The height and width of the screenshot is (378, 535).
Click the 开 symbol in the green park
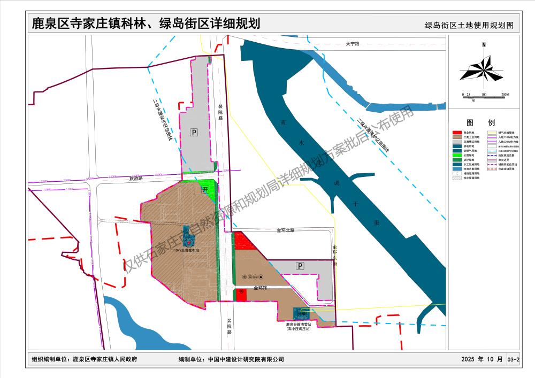[204, 190]
